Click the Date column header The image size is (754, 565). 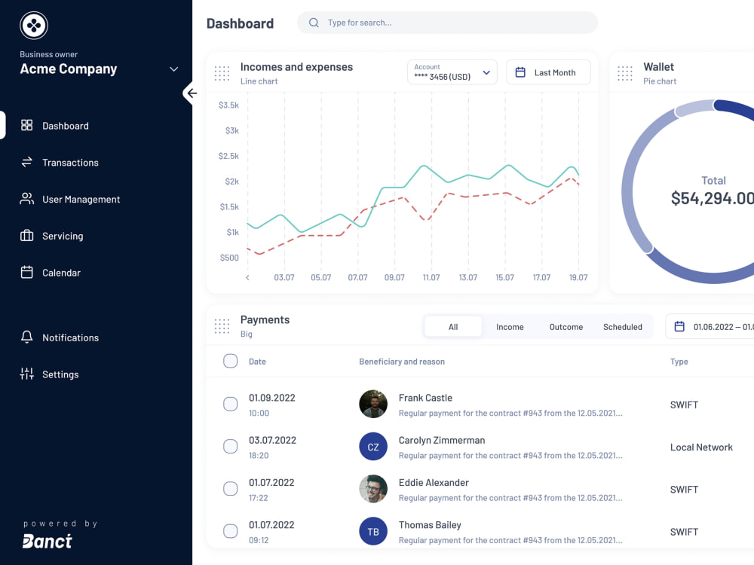pos(257,362)
